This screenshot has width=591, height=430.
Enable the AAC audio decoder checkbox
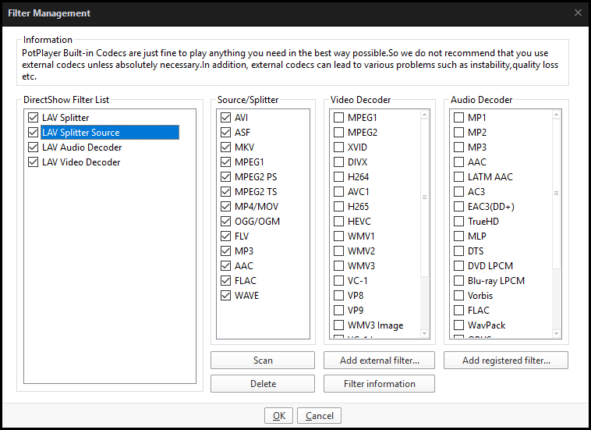[x=458, y=162]
